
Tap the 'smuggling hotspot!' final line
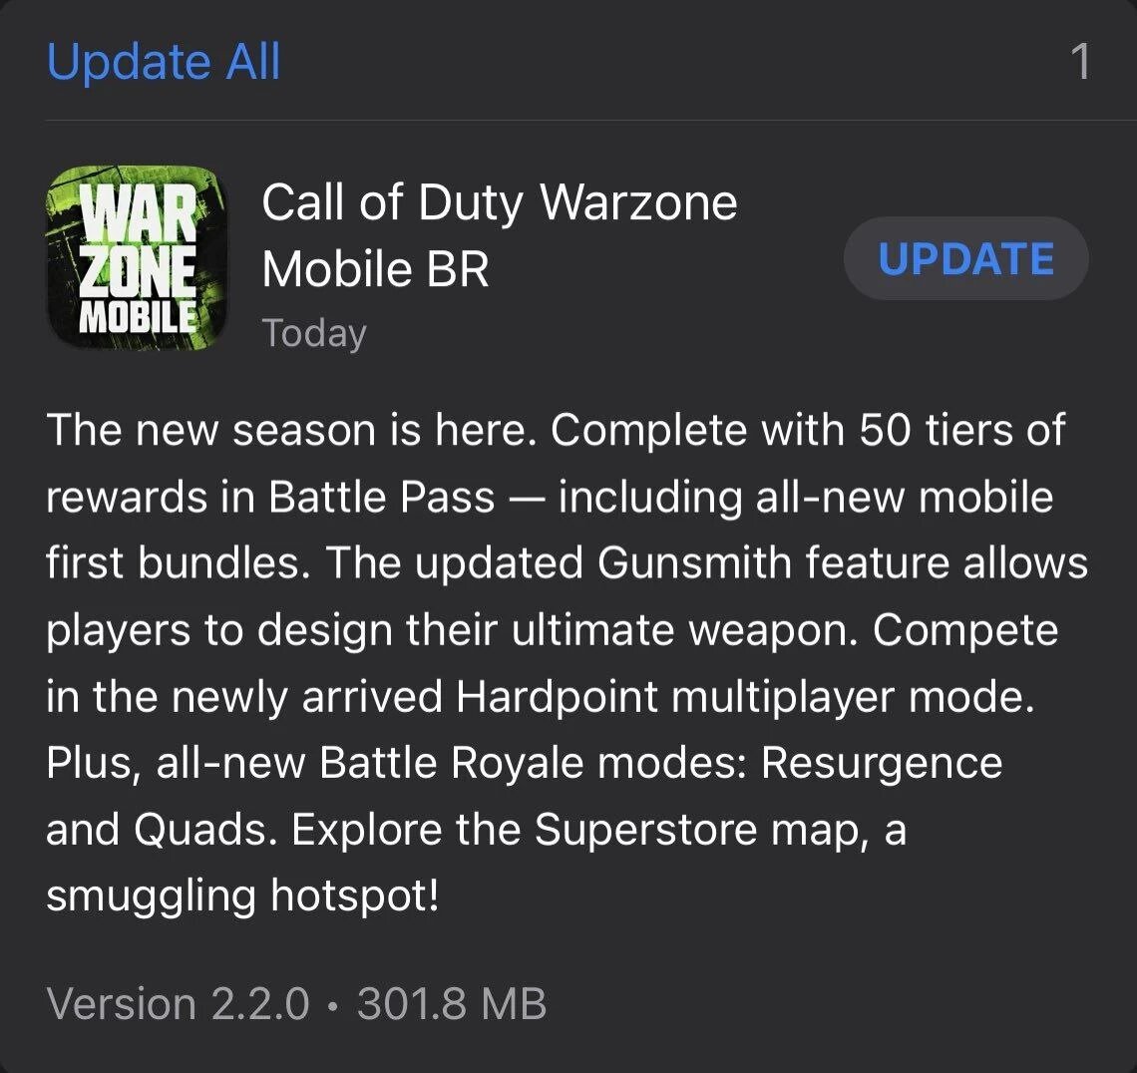243,896
